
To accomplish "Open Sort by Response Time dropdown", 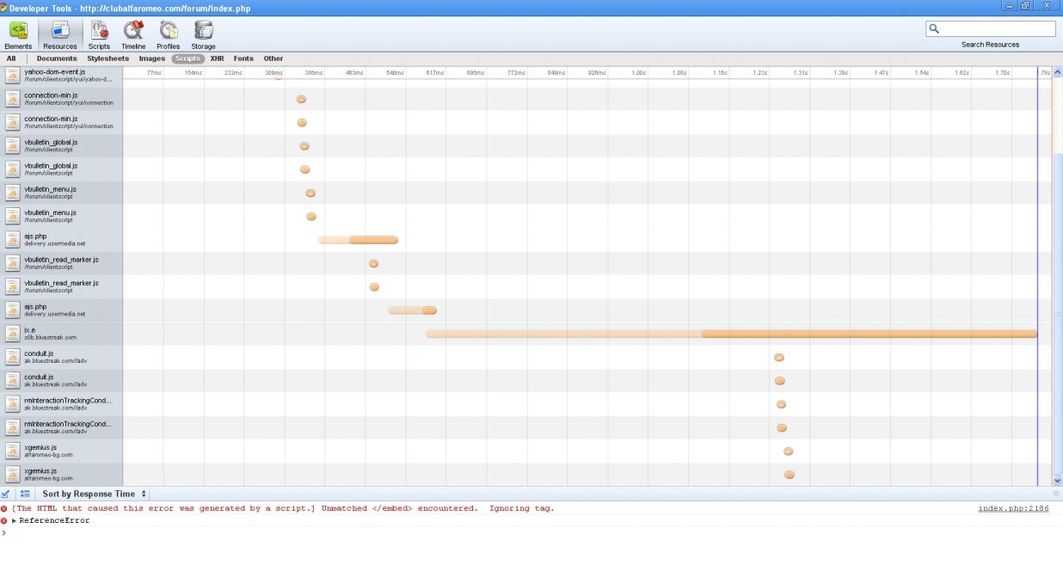I will pos(95,494).
